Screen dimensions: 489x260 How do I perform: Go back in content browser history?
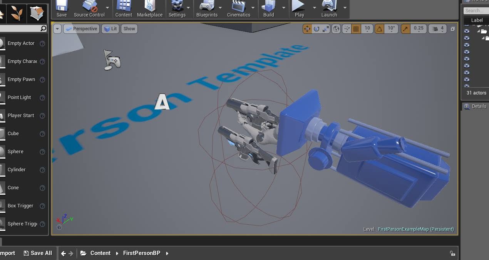pyautogui.click(x=64, y=253)
